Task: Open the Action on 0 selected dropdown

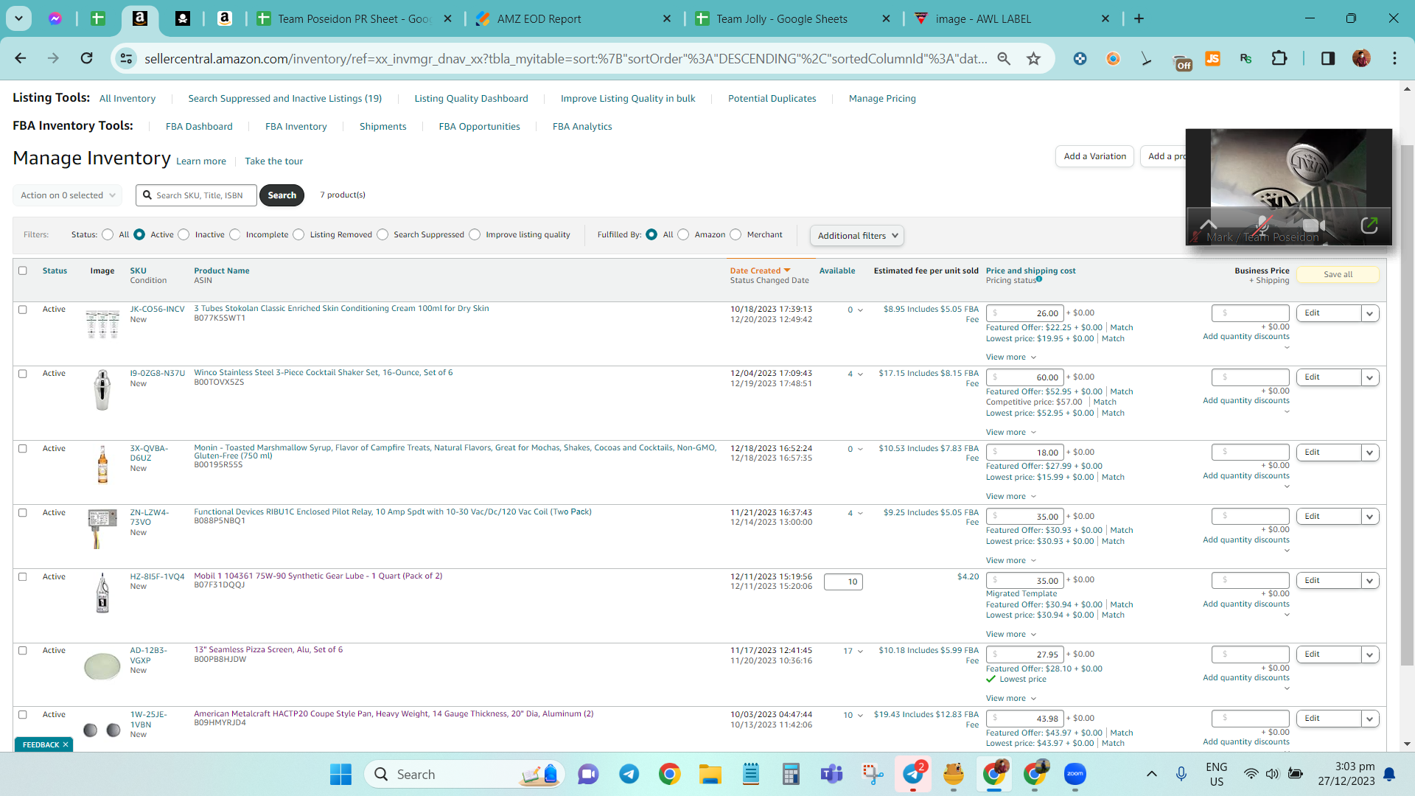Action: coord(68,195)
